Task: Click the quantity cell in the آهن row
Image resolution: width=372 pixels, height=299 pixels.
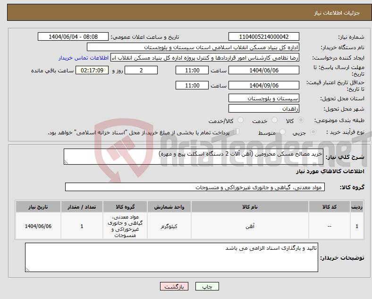Action: pos(82,226)
